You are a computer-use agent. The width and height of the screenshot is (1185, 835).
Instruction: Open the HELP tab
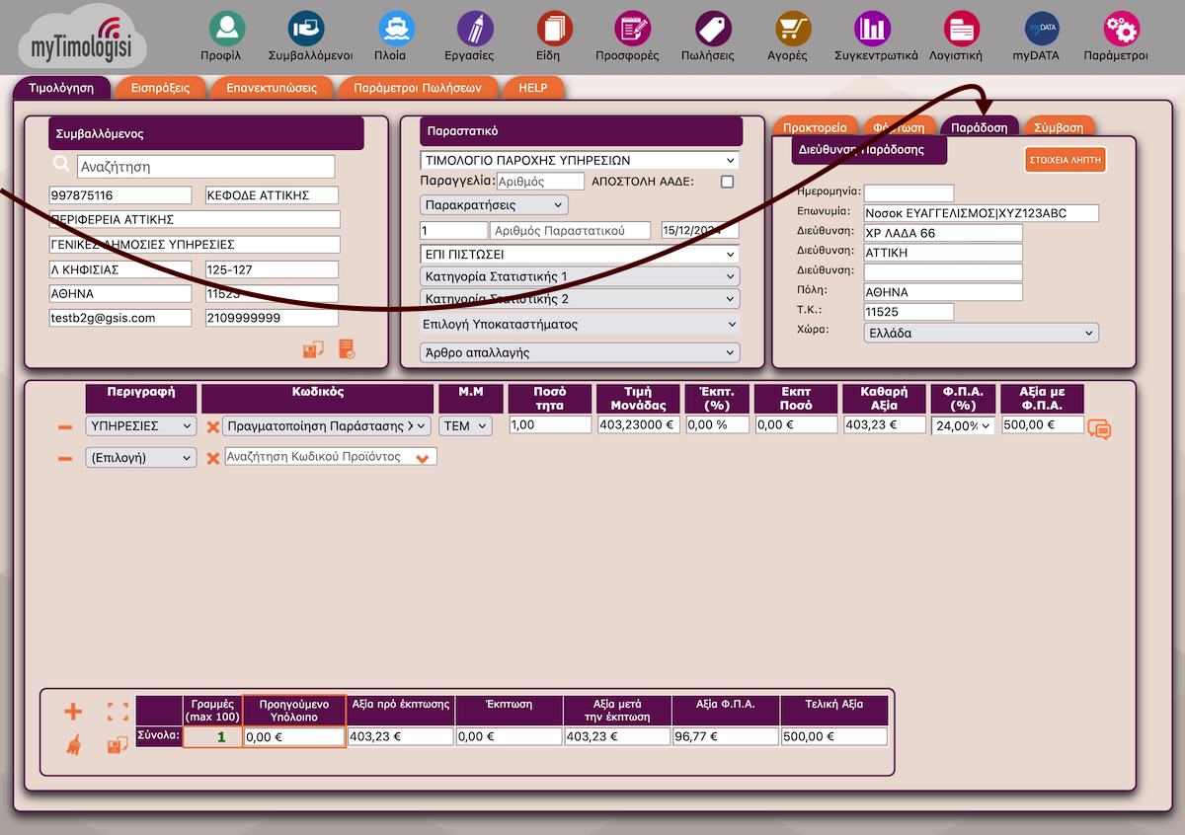coord(532,88)
